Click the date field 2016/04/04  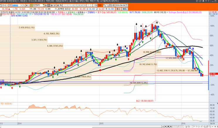pos(120,5)
